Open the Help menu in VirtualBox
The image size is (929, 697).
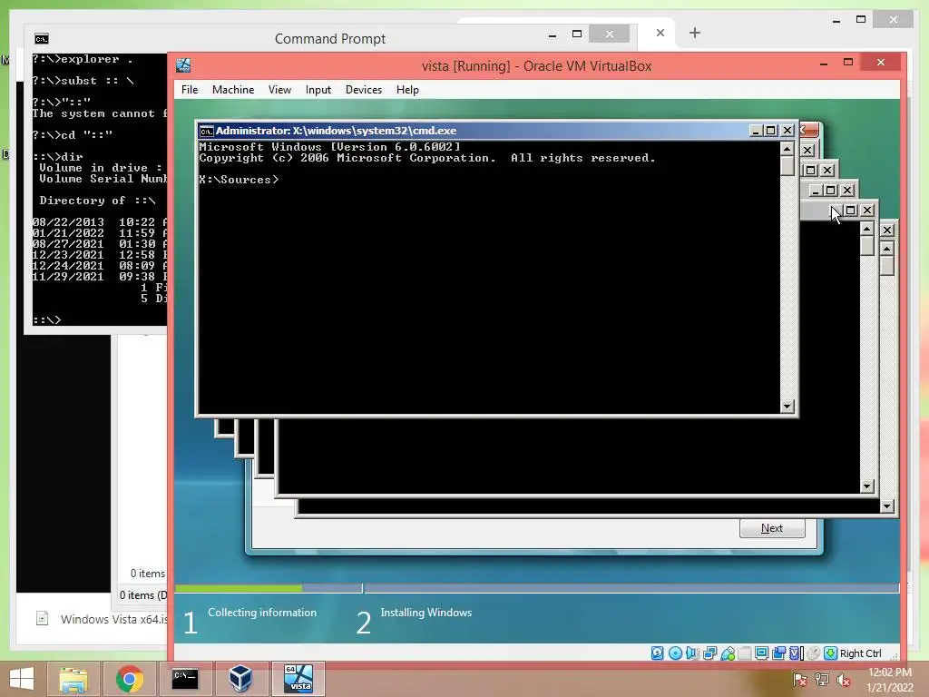click(x=407, y=90)
